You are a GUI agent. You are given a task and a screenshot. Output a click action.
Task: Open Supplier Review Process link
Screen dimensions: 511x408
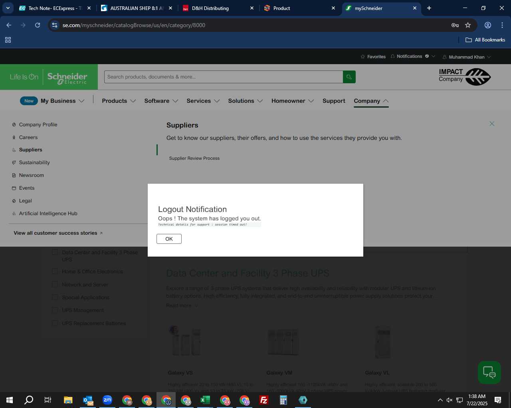pyautogui.click(x=194, y=158)
